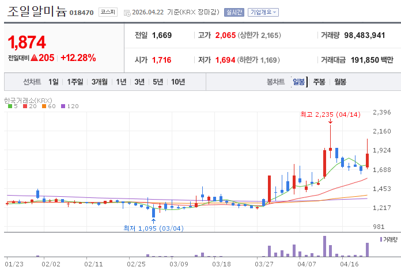401x271 pixels.
Task: Click the red up triangle beside 205
Action: (x=34, y=58)
